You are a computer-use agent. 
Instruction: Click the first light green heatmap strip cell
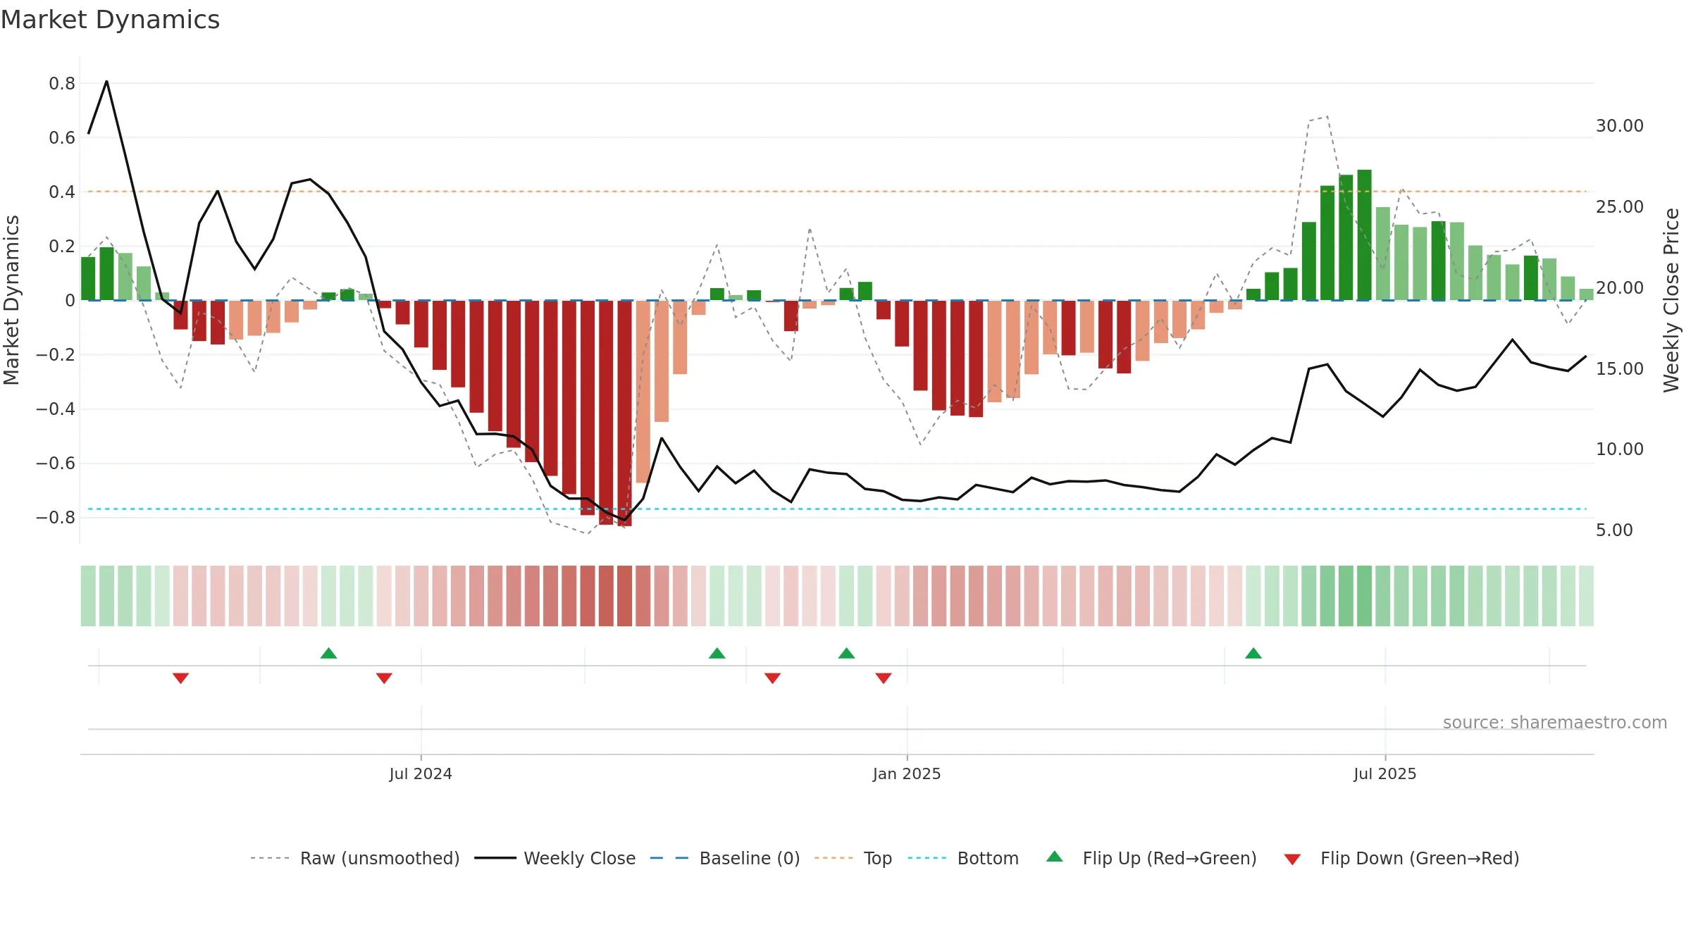tap(88, 596)
